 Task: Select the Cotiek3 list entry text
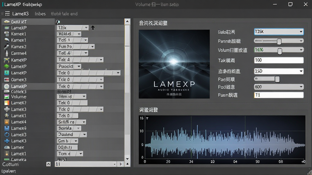pyautogui.click(x=19, y=92)
